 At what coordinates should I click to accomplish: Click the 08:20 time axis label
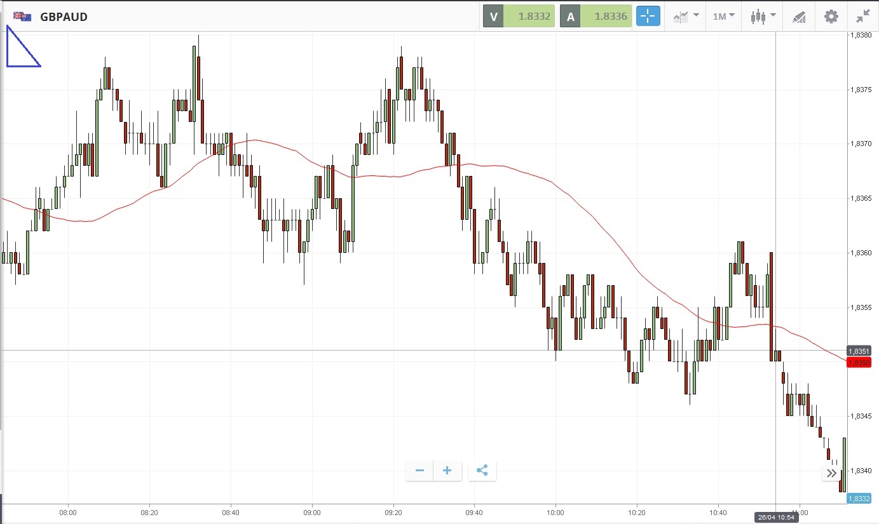[x=149, y=512]
